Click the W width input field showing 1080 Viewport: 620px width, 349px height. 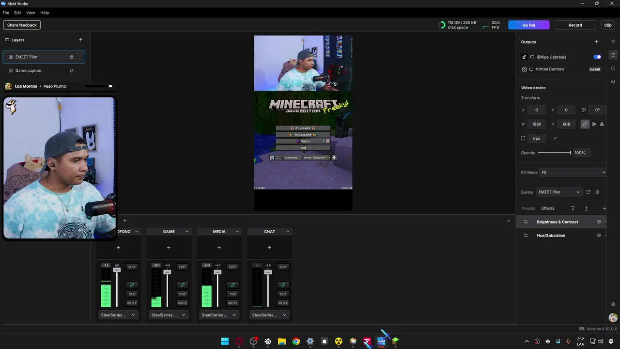pos(537,124)
